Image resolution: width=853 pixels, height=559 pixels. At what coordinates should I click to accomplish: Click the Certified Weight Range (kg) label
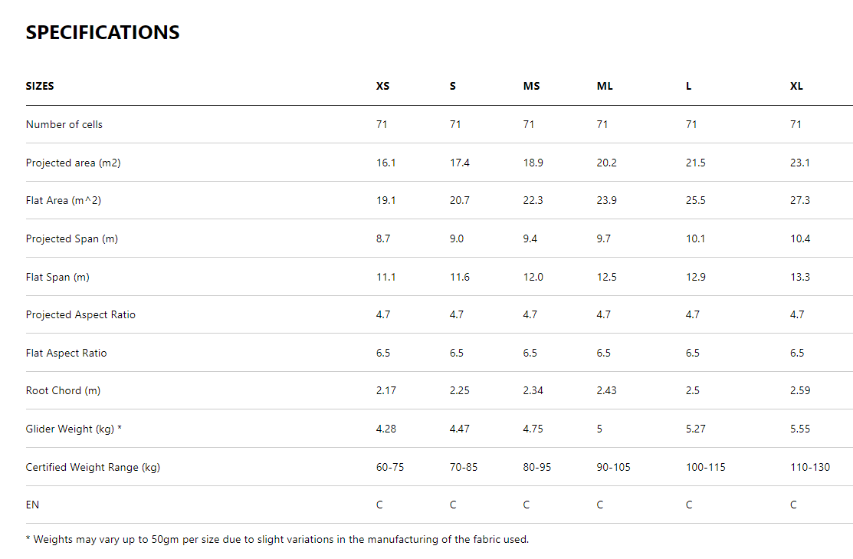pos(93,467)
